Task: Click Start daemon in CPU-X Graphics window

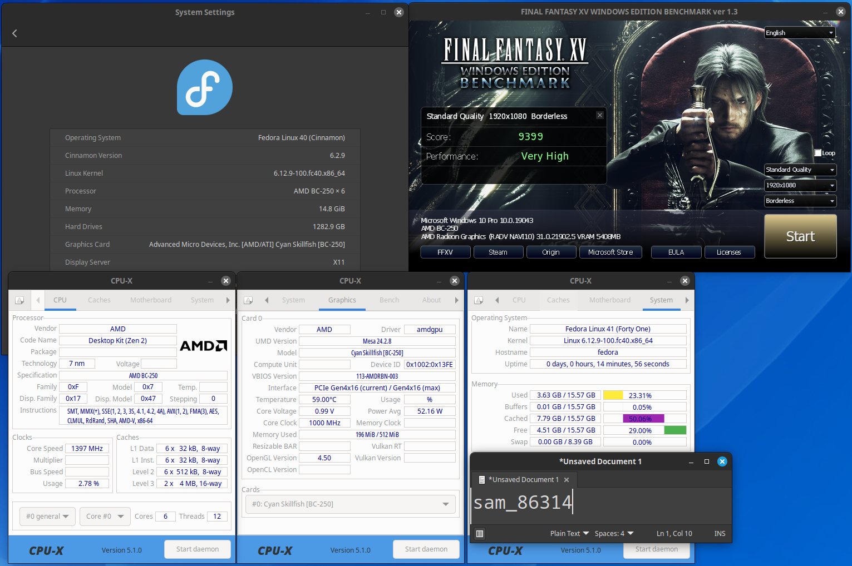Action: (x=426, y=549)
